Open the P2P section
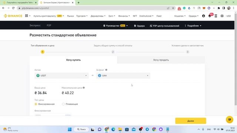This screenshot has width=237, height=133. point(49,25)
